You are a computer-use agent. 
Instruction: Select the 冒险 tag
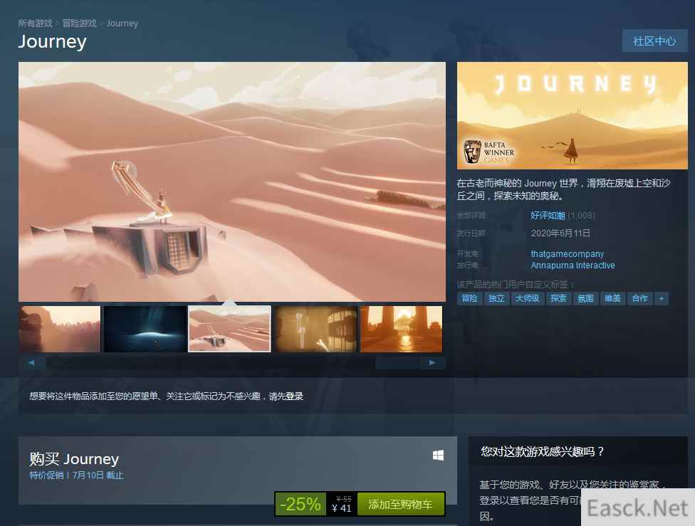point(470,298)
